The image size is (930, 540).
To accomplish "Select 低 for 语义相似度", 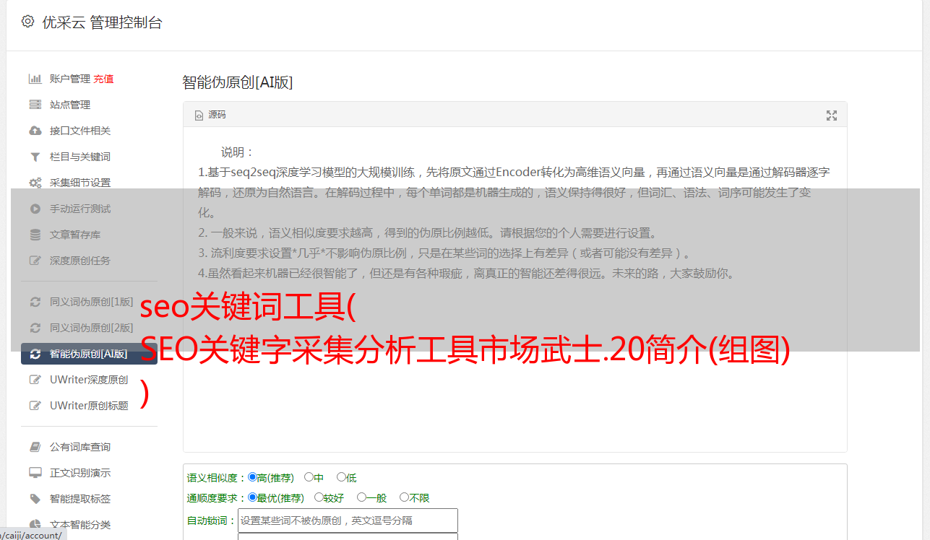I will (341, 477).
